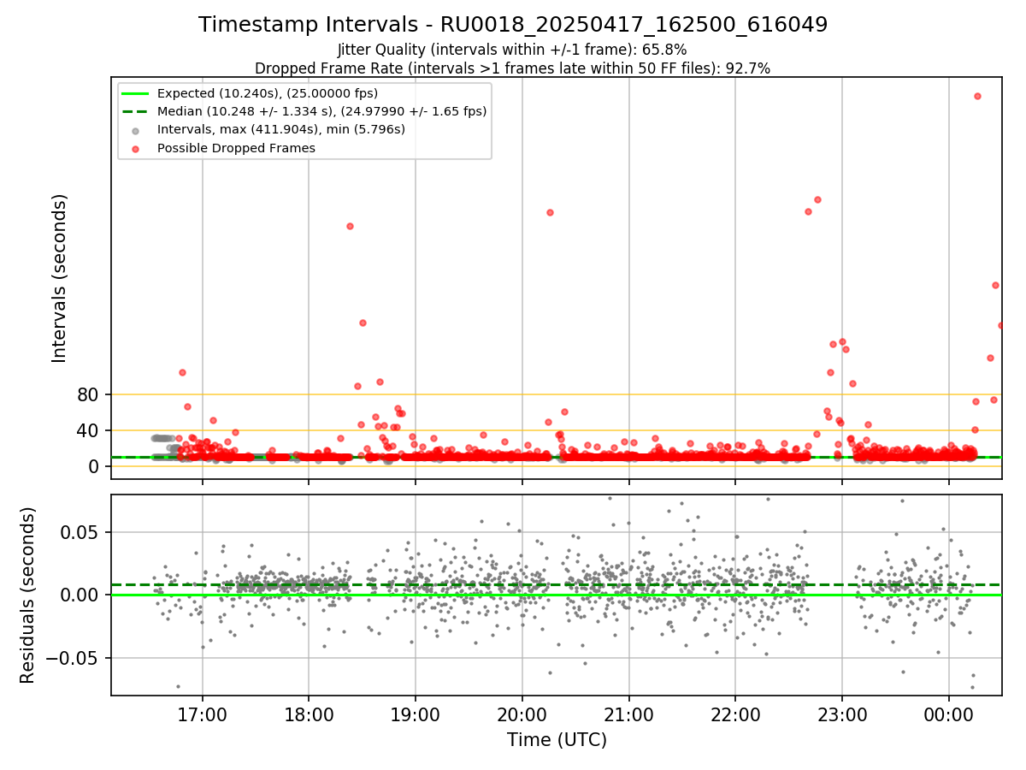Click the solid green line sample in legend
1026x770 pixels.
pos(137,93)
